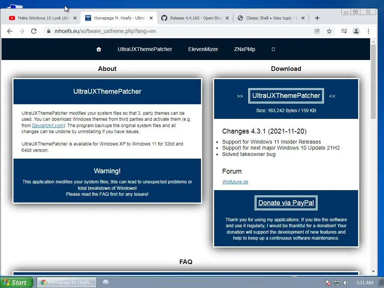The width and height of the screenshot is (384, 288).
Task: Go back to previous page
Action: (9, 31)
